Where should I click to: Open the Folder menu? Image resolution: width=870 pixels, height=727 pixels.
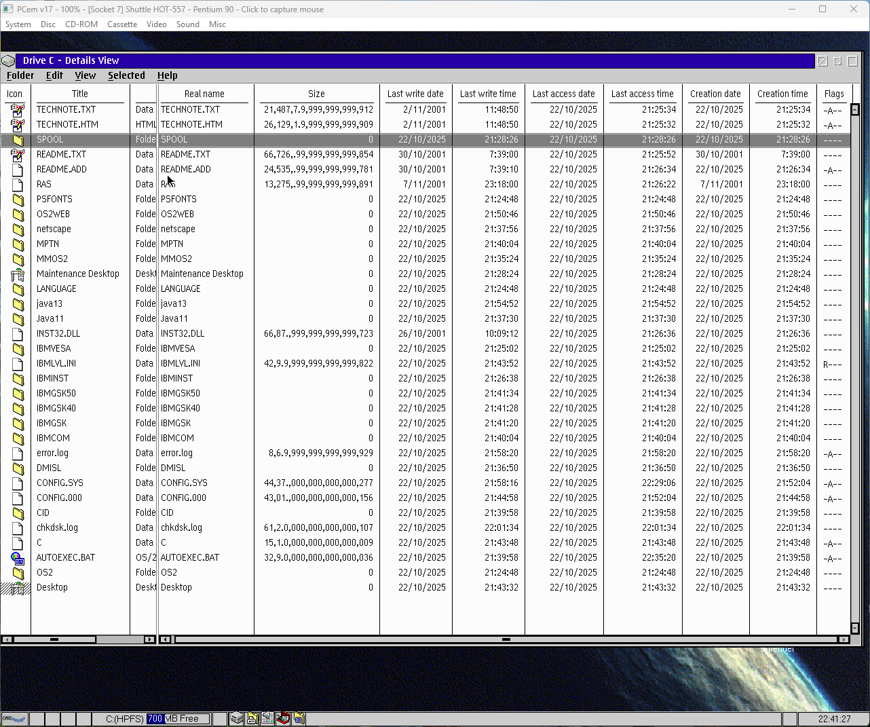click(20, 76)
